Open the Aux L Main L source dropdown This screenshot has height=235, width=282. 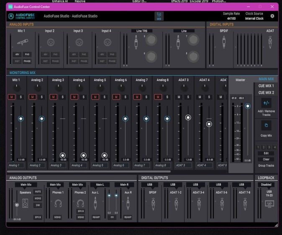click(100, 185)
